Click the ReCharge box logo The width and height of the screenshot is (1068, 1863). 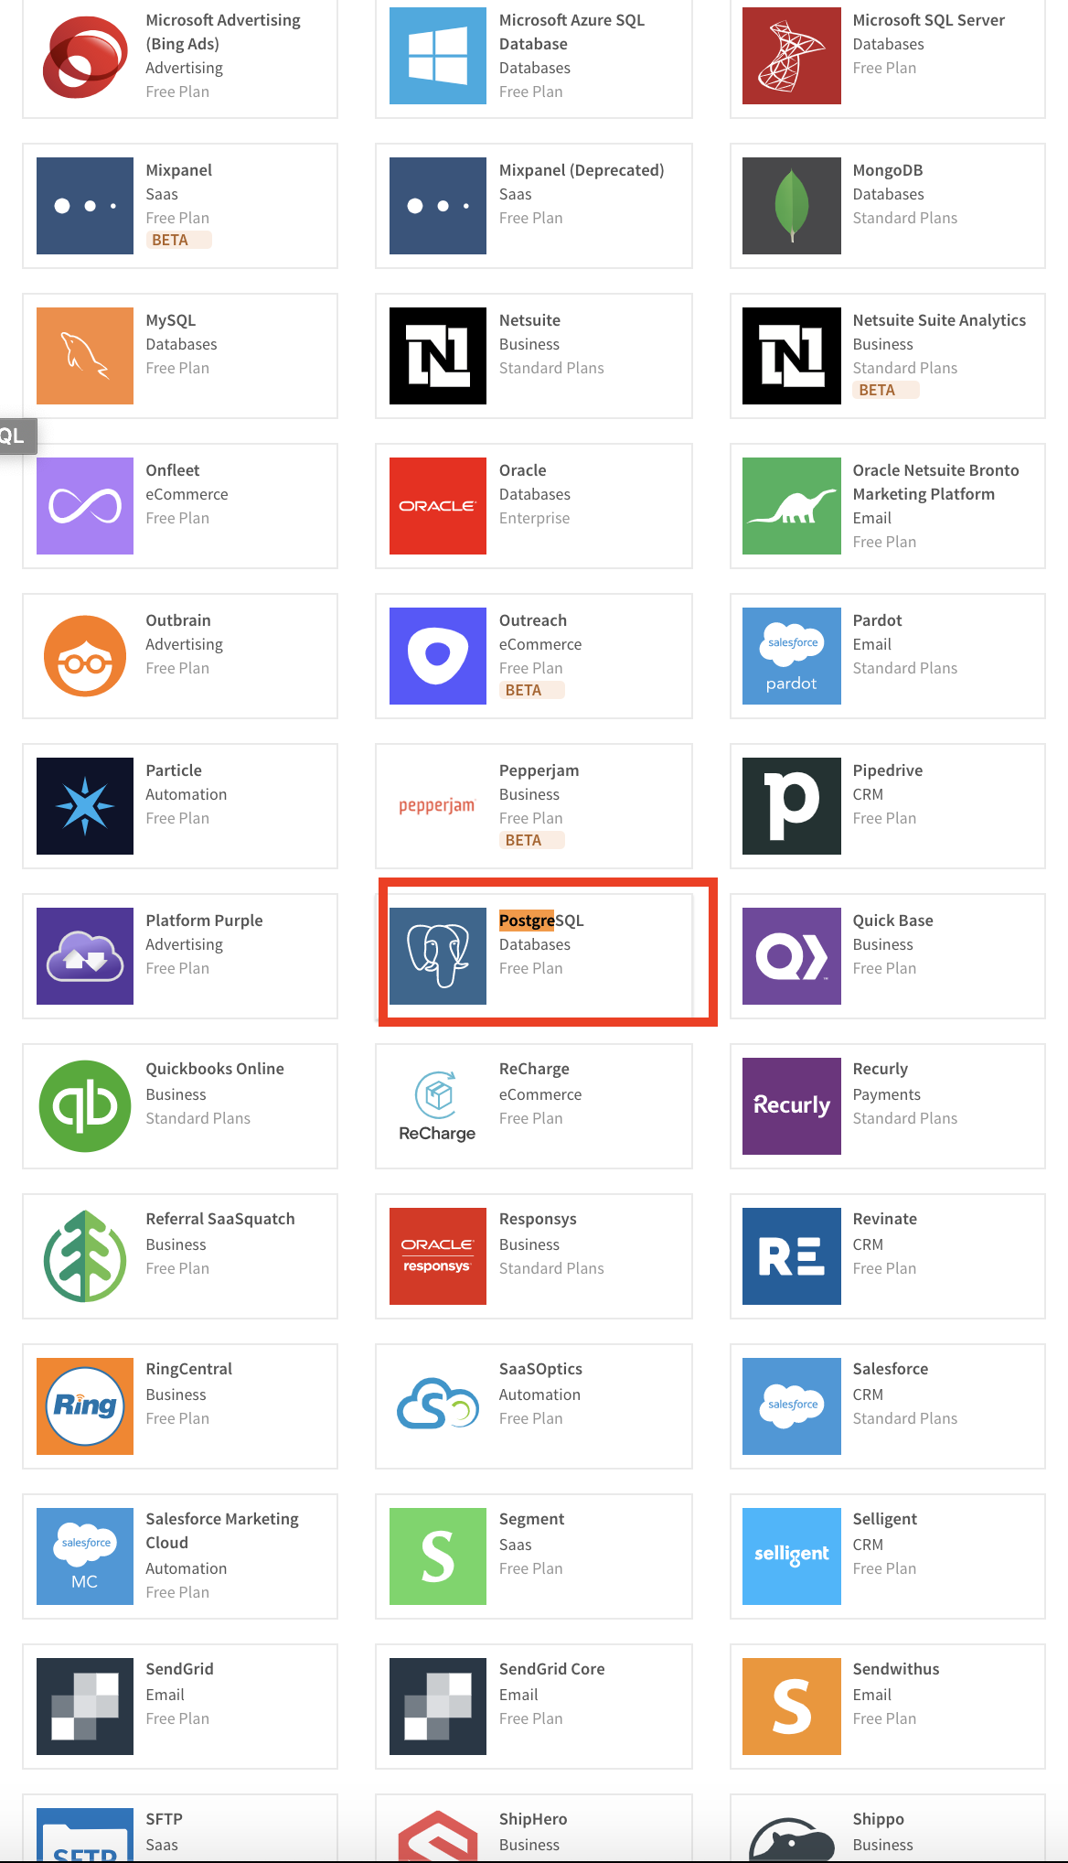click(438, 1106)
